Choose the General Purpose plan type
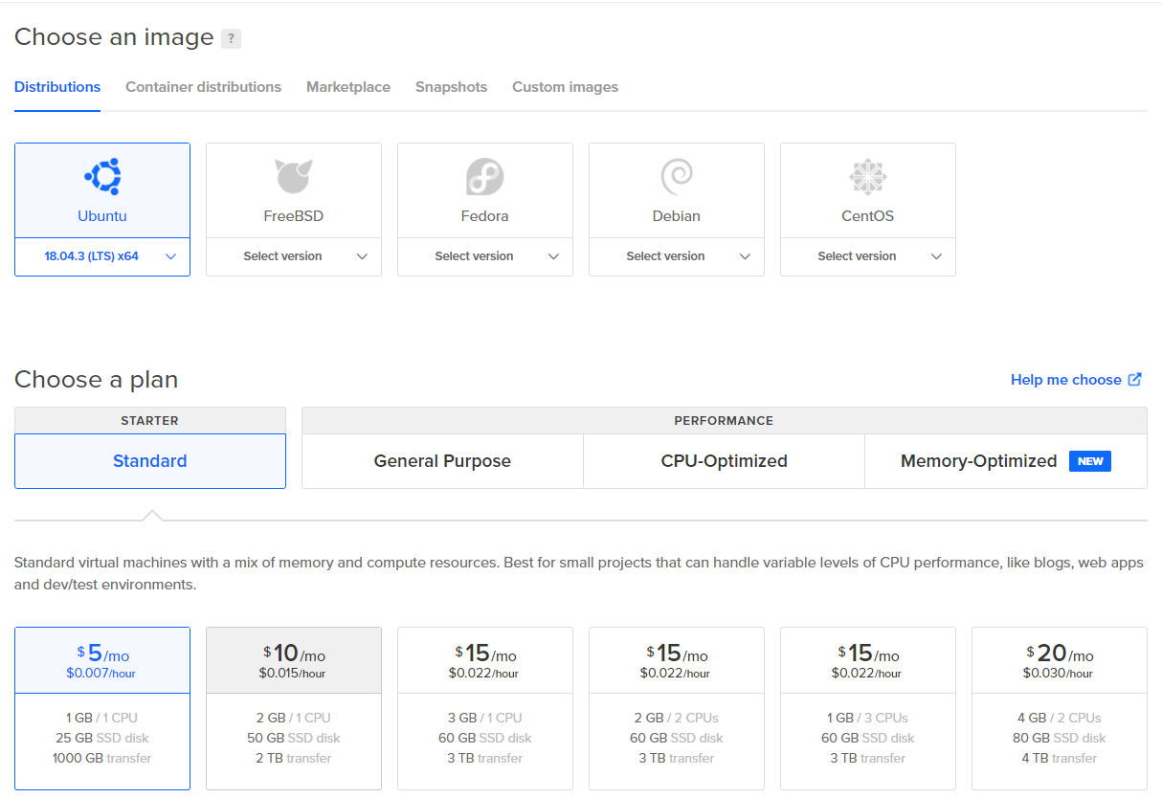Screen dimensions: 1162x798 coord(442,461)
